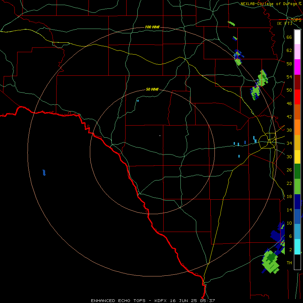Click the "30" legend value

[x=289, y=157]
